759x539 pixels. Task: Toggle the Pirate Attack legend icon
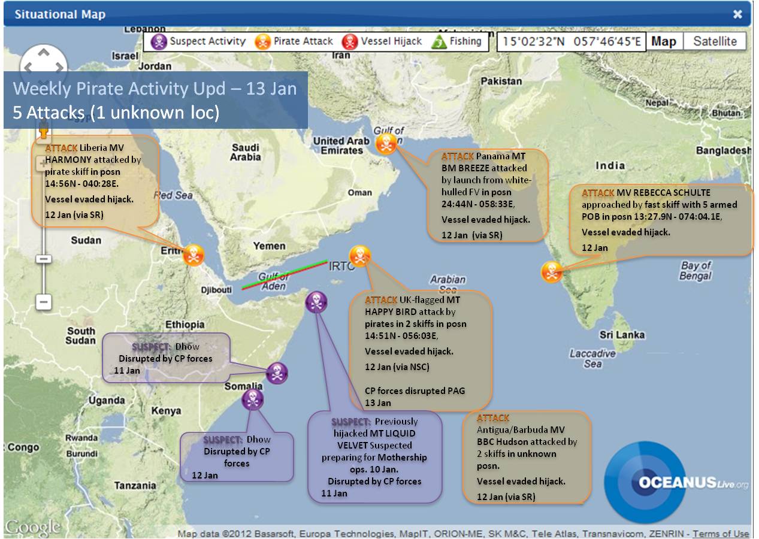click(x=262, y=41)
